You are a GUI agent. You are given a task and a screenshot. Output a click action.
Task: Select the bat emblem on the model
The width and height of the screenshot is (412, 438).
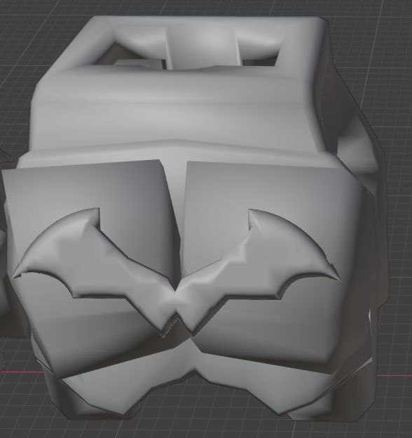177,273
